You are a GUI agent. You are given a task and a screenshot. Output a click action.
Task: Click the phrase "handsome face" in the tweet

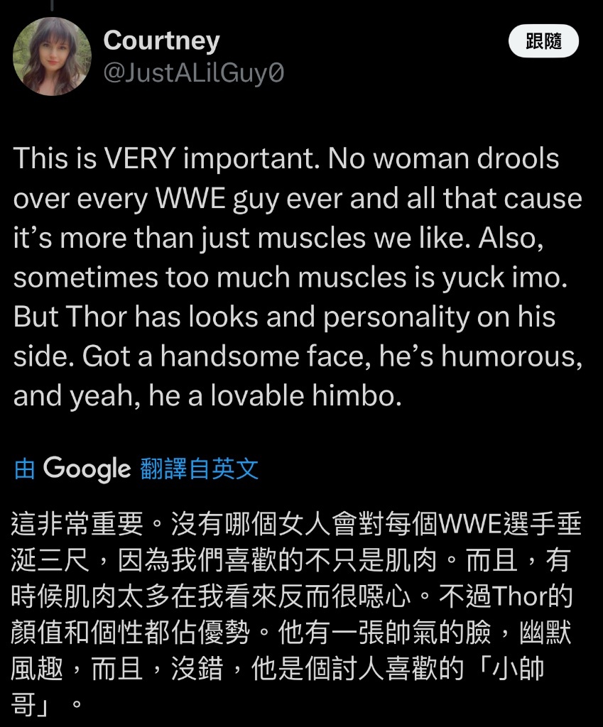(266, 356)
